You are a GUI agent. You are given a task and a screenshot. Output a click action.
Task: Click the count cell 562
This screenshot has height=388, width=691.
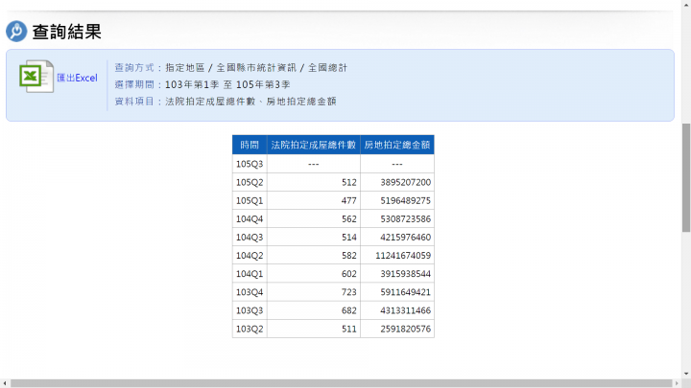(313, 218)
